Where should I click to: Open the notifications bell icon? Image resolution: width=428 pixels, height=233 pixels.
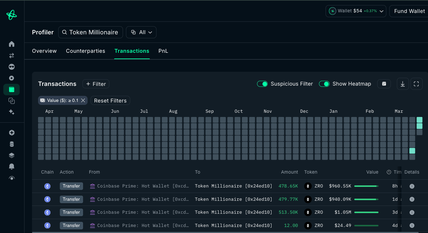[11, 166]
